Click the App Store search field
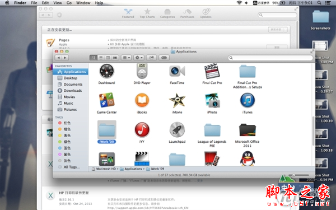The width and height of the screenshot is (336, 210). pos(277,15)
